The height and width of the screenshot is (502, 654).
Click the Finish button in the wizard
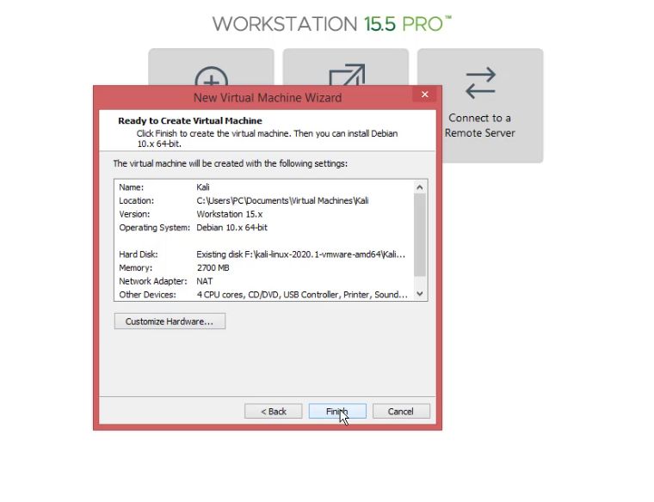click(337, 411)
